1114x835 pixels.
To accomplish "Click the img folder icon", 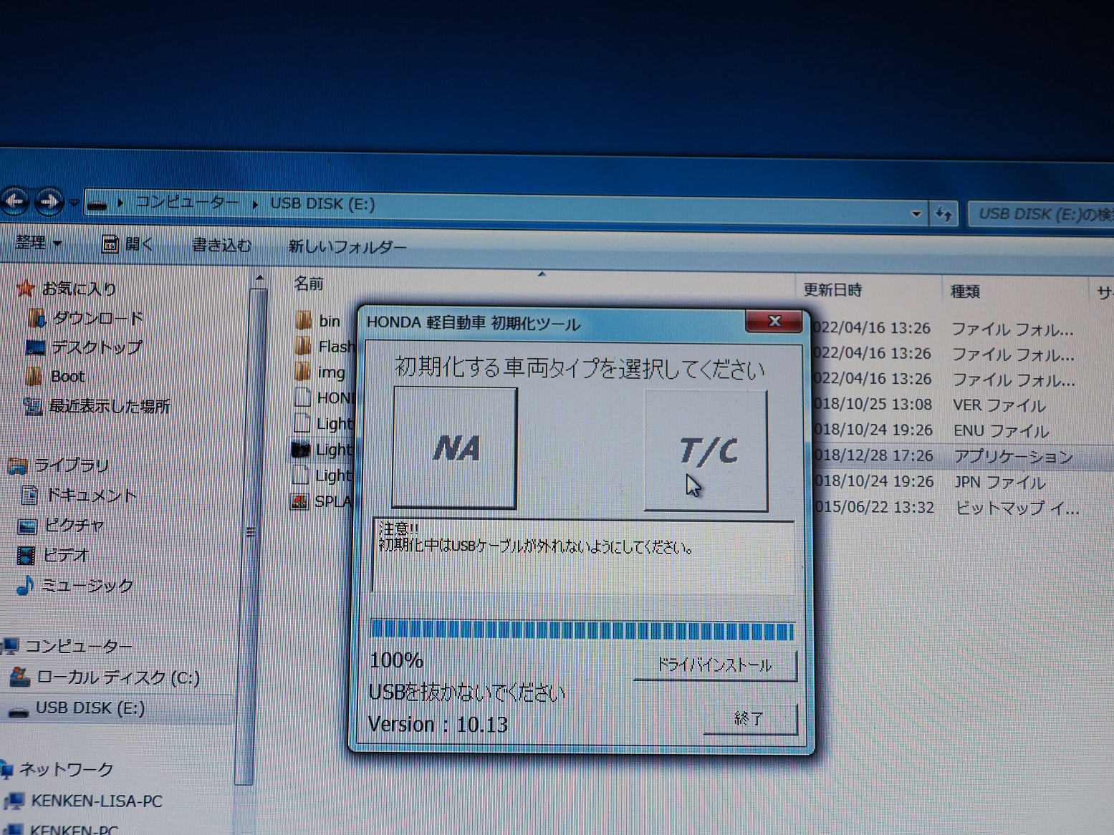I will tap(303, 372).
